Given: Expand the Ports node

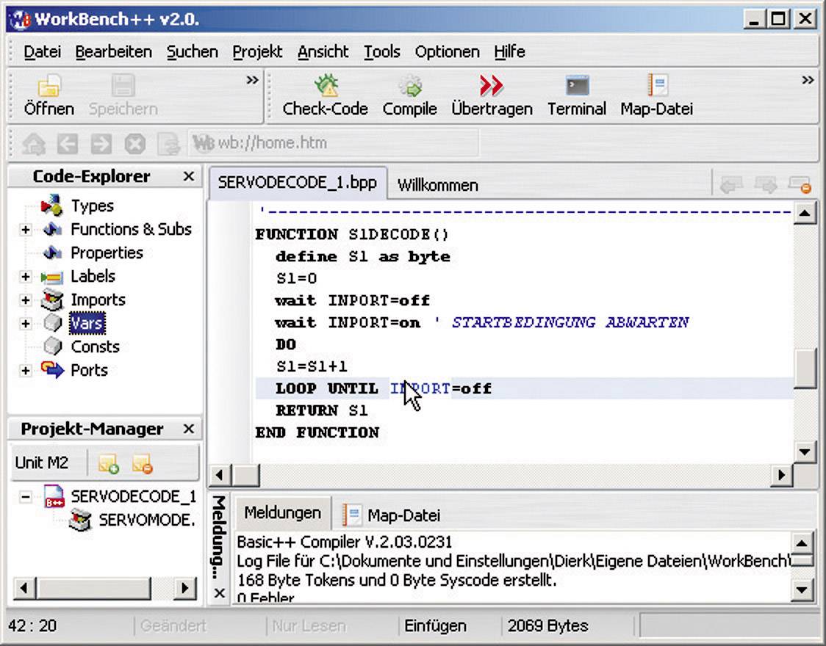Looking at the screenshot, I should [25, 370].
